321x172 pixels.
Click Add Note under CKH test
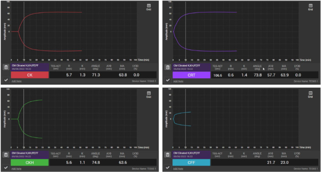(16, 169)
